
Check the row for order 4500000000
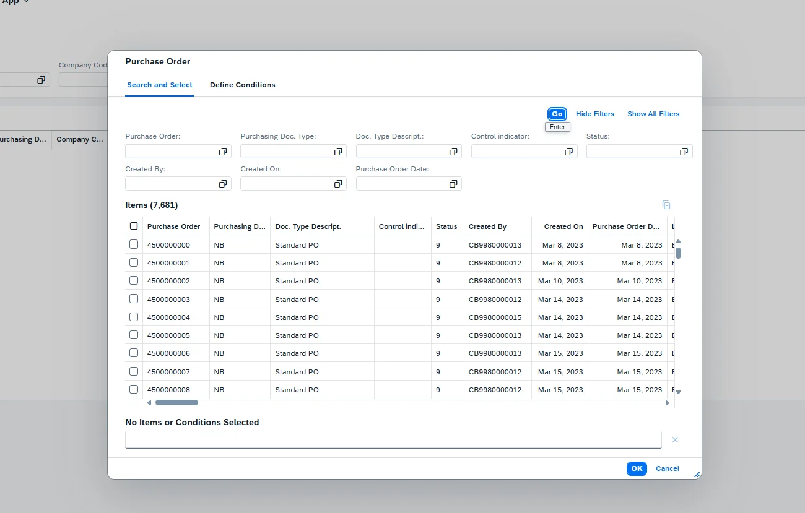(x=134, y=244)
